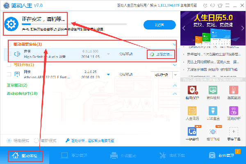This screenshot has height=164, width=246.
Task: Switch to the 驱动管理 tab
Action: point(74,155)
